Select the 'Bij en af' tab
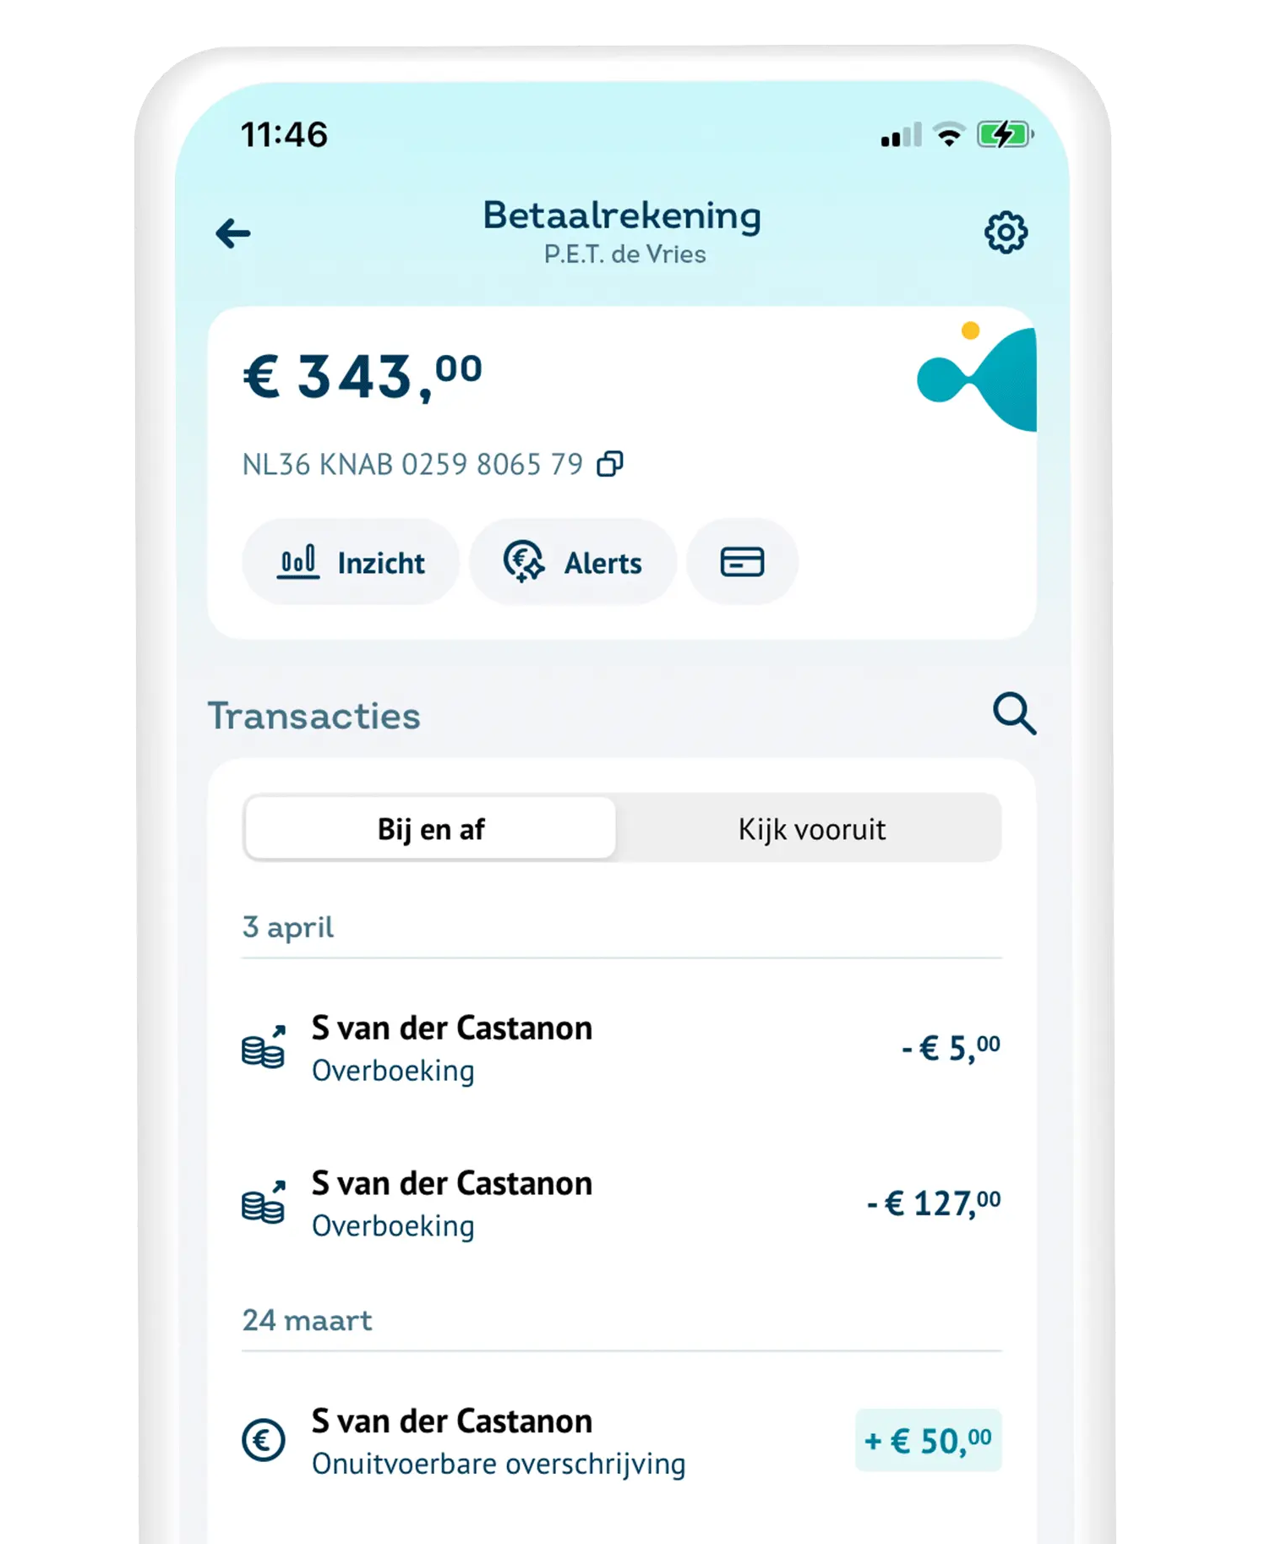Screen dimensions: 1265x1544 point(430,829)
